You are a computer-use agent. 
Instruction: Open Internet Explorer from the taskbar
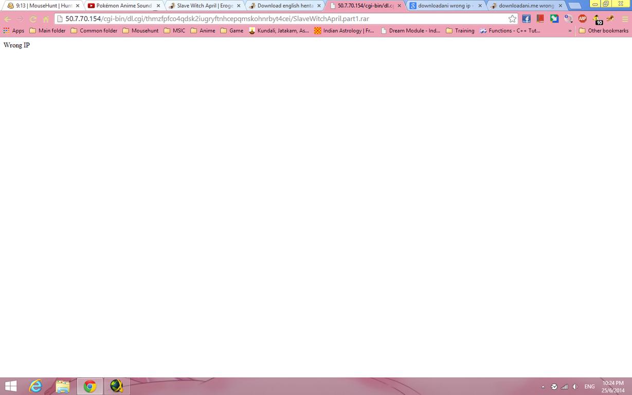[35, 386]
